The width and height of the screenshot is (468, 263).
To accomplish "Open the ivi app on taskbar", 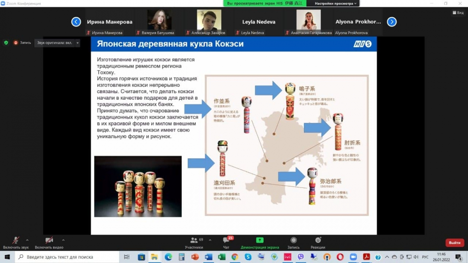I will [x=288, y=257].
